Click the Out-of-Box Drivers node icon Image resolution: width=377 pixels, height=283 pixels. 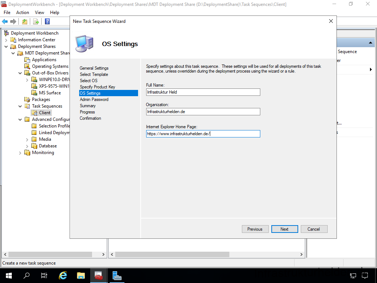pyautogui.click(x=27, y=73)
